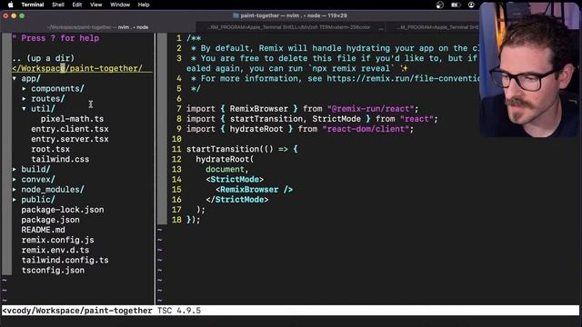Click hydrateRoot( on line 12
The height and width of the screenshot is (327, 582).
225,159
